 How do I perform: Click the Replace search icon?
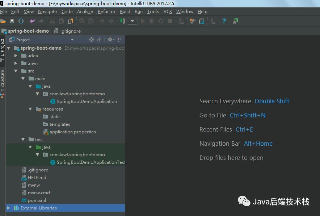click(90, 21)
